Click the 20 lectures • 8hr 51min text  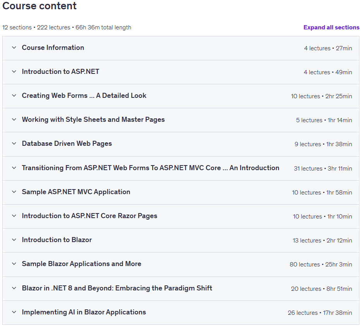point(321,289)
